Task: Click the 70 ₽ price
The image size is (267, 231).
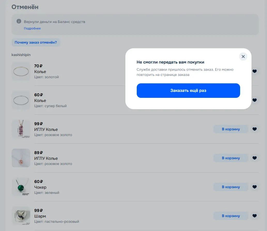Action: coord(38,66)
